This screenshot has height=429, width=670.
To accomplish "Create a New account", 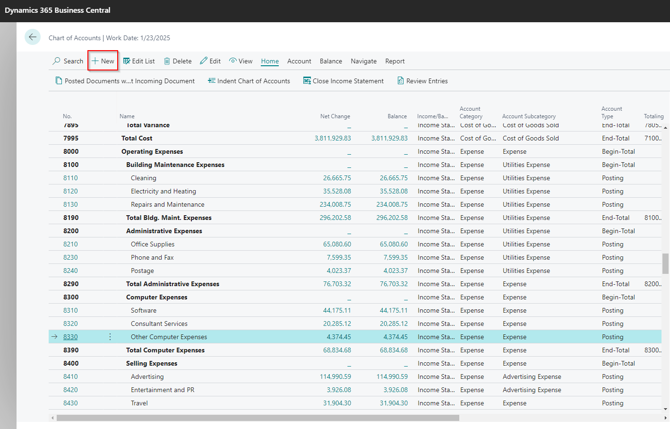I will 103,61.
